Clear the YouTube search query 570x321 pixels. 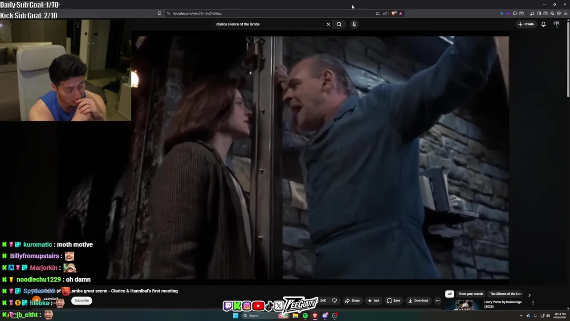(328, 24)
